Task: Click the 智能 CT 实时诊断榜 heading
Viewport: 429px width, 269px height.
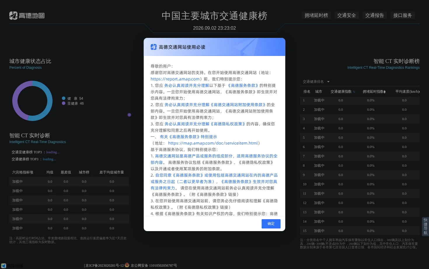Action: coord(397,61)
